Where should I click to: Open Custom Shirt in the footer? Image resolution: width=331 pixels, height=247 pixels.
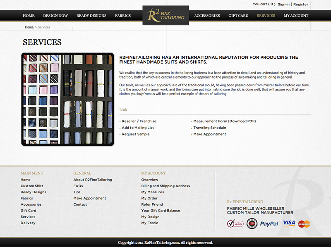(32, 186)
